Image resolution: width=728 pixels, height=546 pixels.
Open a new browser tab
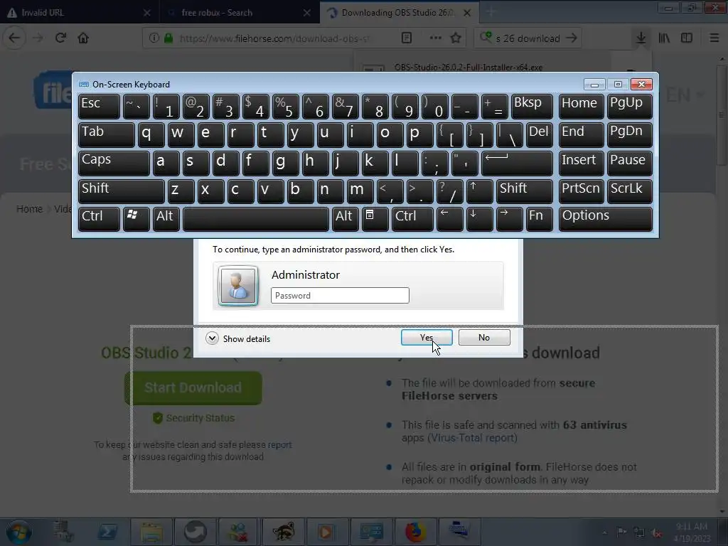(x=491, y=13)
